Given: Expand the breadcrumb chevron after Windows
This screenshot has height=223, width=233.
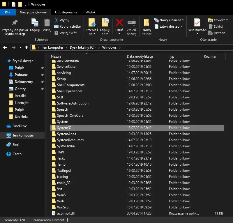Looking at the screenshot, I should point(119,47).
